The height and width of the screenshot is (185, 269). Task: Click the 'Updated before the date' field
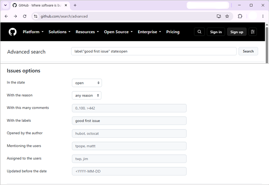(x=129, y=171)
